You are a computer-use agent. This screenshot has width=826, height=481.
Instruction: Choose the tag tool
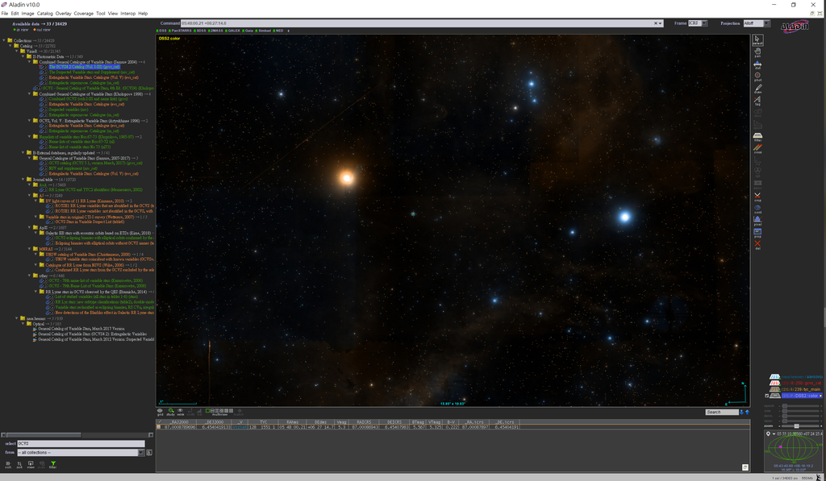coord(757,101)
